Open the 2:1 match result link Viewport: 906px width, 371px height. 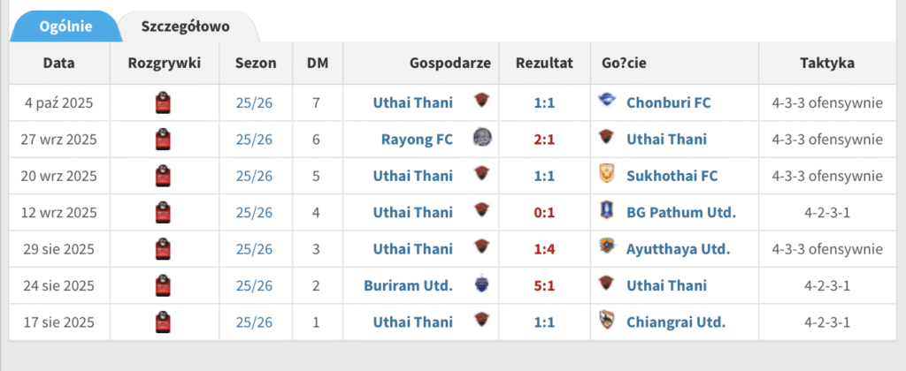coord(544,139)
